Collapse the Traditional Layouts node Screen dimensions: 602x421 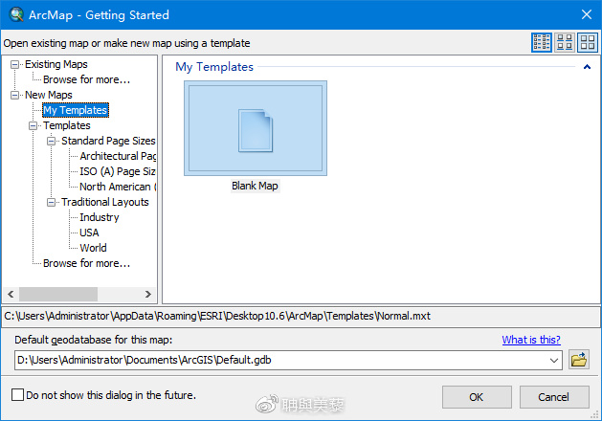coord(51,202)
